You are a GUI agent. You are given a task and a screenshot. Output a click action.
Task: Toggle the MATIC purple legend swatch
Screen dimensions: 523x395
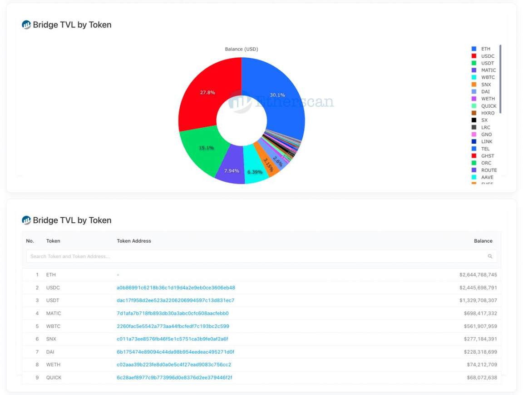pos(474,70)
